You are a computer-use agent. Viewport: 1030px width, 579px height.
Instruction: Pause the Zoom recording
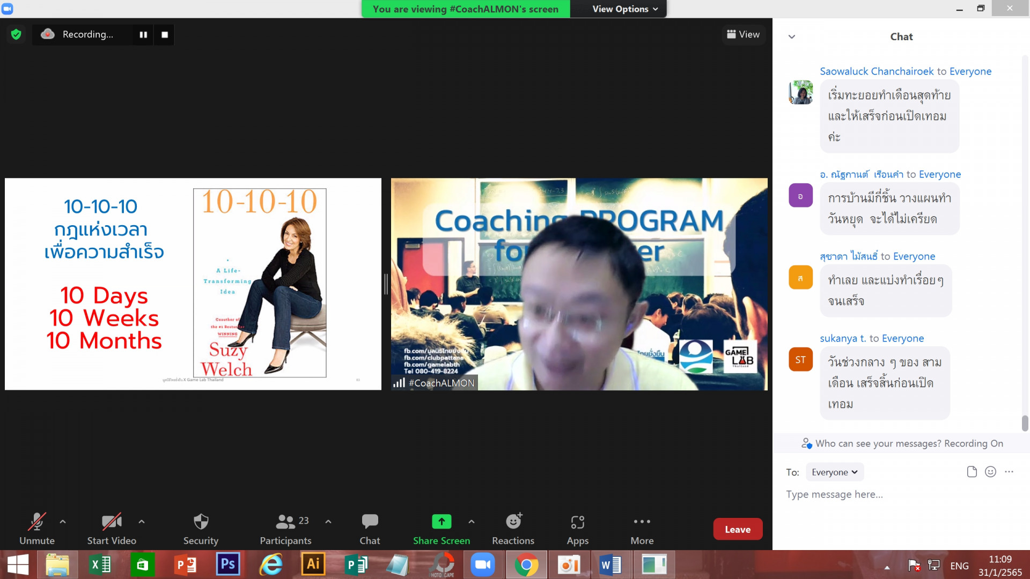143,34
